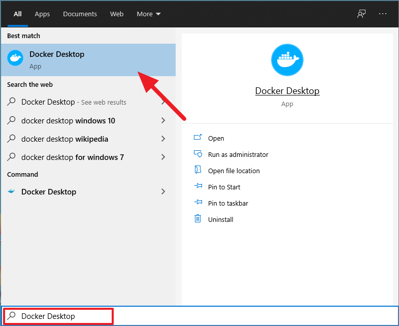Image resolution: width=399 pixels, height=326 pixels.
Task: Click Open in the action list
Action: pyautogui.click(x=216, y=139)
